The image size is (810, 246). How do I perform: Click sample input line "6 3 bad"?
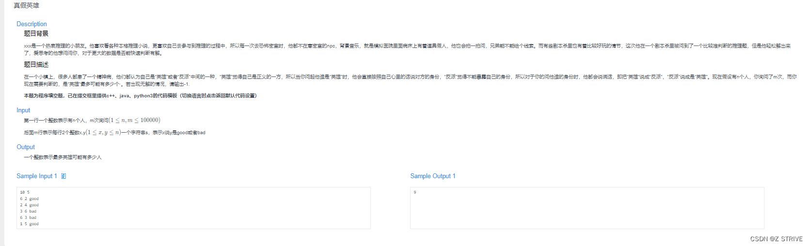click(x=28, y=217)
